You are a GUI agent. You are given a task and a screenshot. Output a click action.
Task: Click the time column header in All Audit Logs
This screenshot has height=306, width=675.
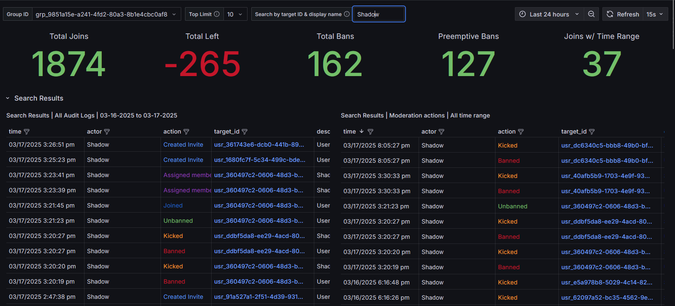click(x=15, y=131)
